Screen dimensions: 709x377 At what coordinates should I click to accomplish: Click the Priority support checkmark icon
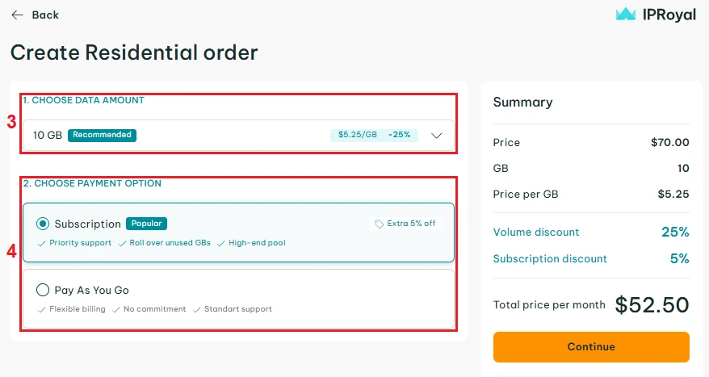42,243
